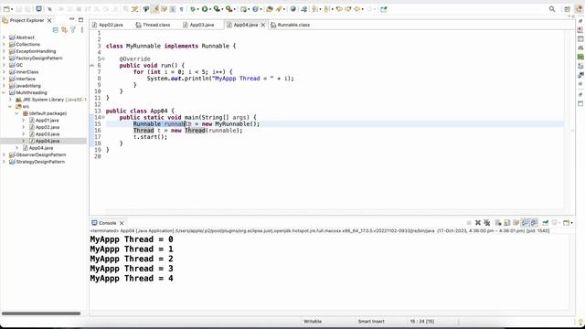Toggle Scroll Lock in Console toolbar

pos(507,223)
